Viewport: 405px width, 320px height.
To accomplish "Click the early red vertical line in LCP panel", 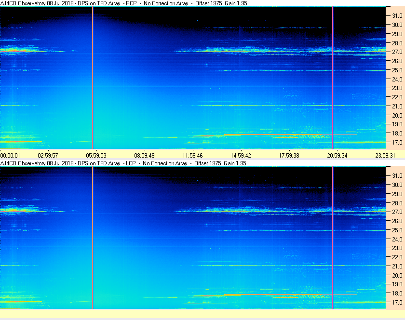I will coord(93,238).
